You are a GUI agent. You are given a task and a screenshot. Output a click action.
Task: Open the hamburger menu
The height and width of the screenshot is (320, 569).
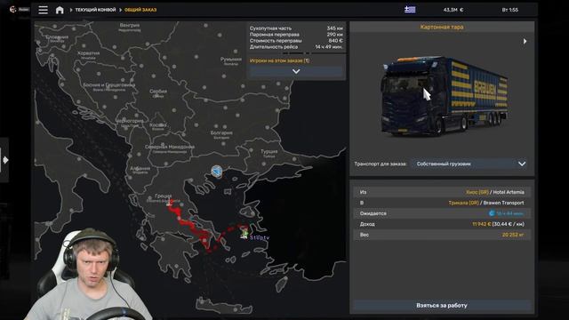point(44,10)
